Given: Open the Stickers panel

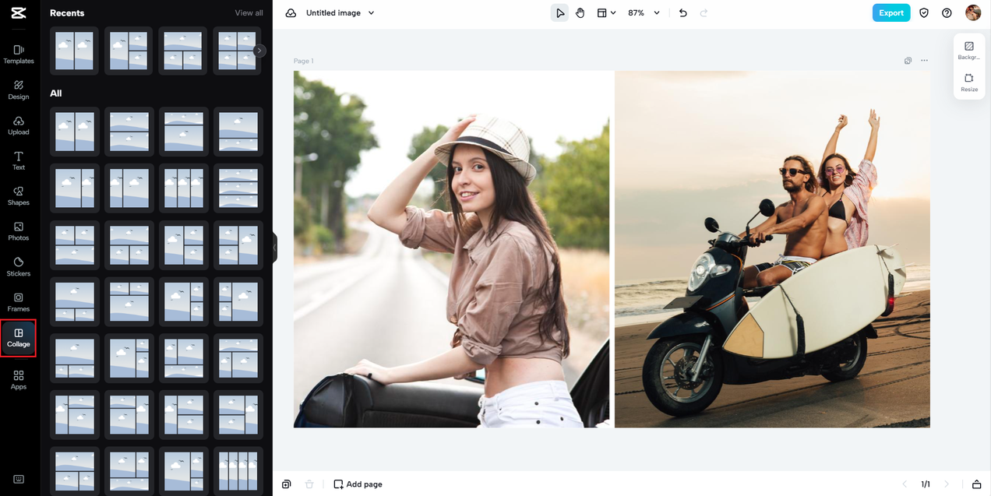Looking at the screenshot, I should (x=19, y=266).
